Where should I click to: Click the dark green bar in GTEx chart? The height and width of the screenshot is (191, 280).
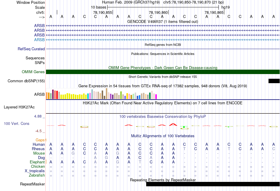point(150,96)
